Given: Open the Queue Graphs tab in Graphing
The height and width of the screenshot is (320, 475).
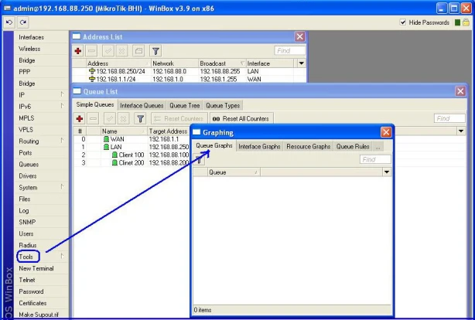Looking at the screenshot, I should (214, 145).
